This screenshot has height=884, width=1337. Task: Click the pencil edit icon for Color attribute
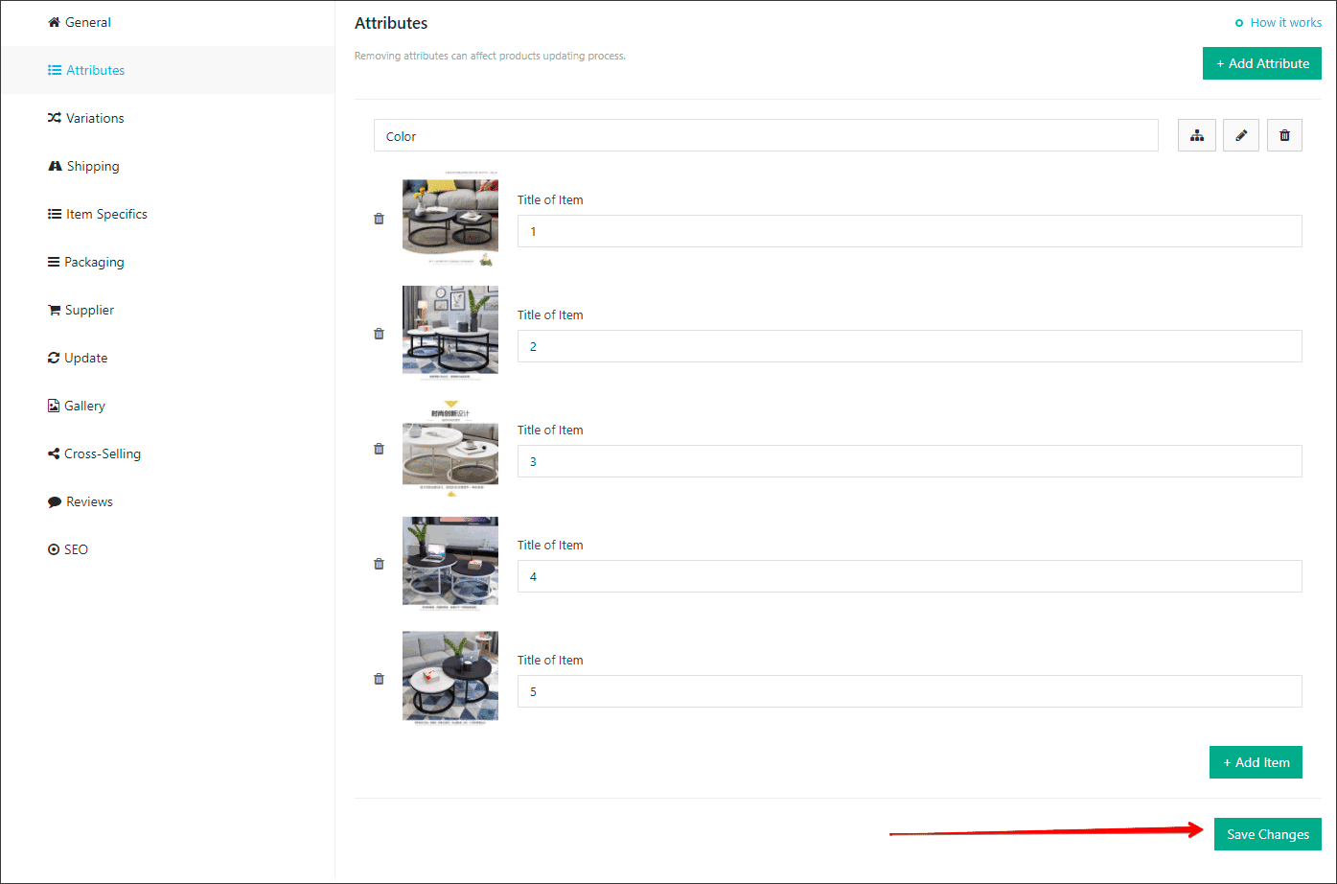[1241, 136]
